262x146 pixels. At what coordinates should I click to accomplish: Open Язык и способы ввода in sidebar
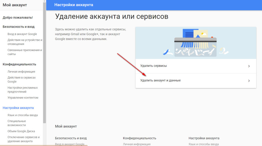23,115
